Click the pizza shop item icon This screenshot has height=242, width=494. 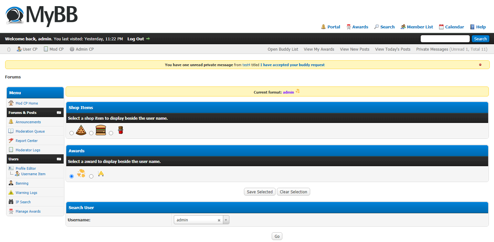[81, 130]
